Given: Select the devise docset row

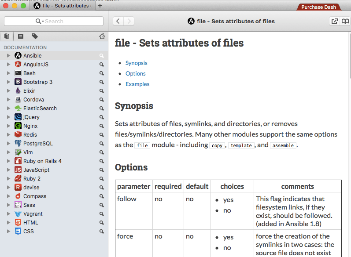Looking at the screenshot, I should pyautogui.click(x=54, y=188).
